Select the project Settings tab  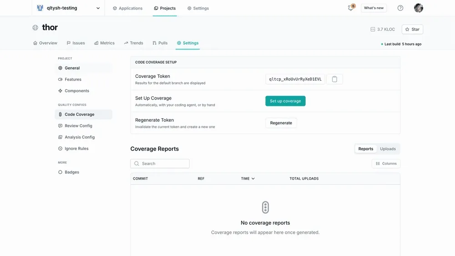tap(187, 43)
